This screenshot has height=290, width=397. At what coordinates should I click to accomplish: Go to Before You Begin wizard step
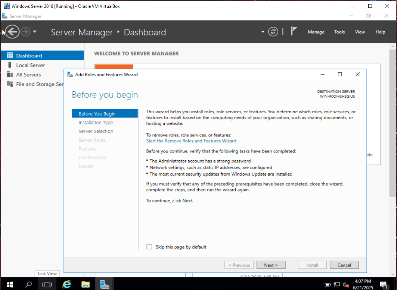point(105,114)
